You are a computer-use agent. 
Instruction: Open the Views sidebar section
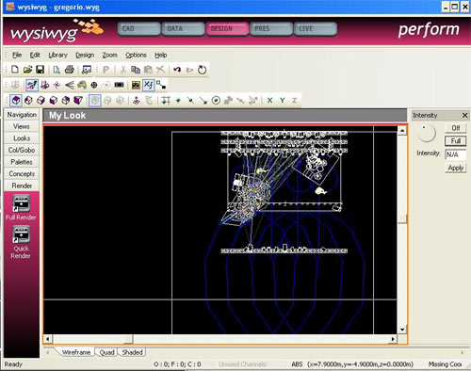point(22,126)
